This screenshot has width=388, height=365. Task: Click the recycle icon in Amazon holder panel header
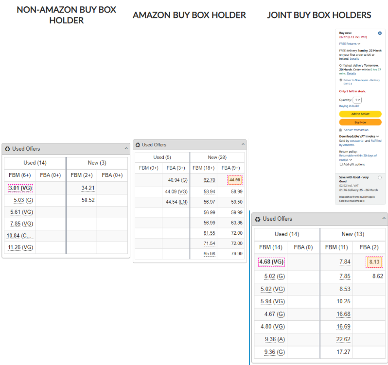pos(138,145)
